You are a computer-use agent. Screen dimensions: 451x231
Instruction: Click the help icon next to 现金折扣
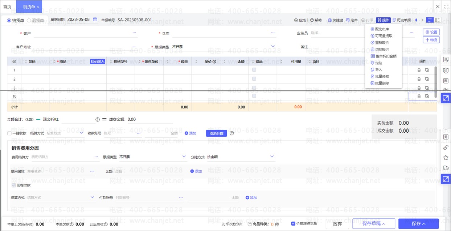(x=97, y=120)
